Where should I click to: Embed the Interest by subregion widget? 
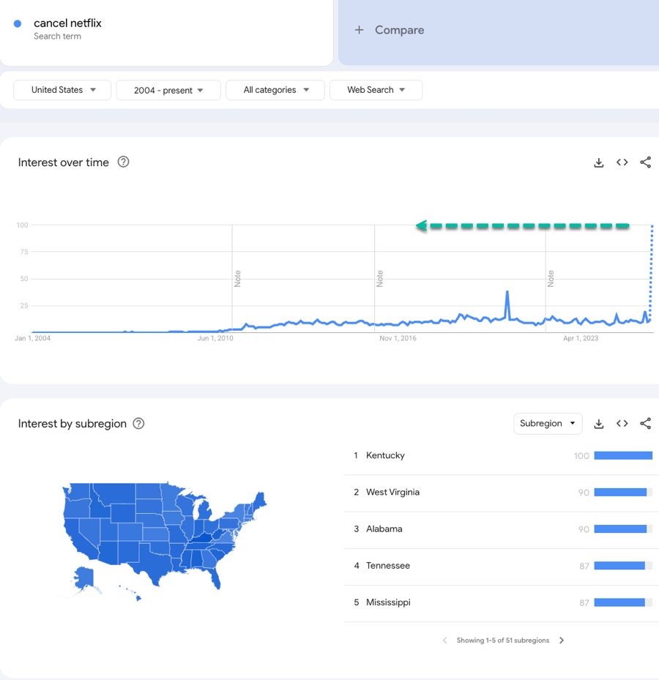coord(622,424)
